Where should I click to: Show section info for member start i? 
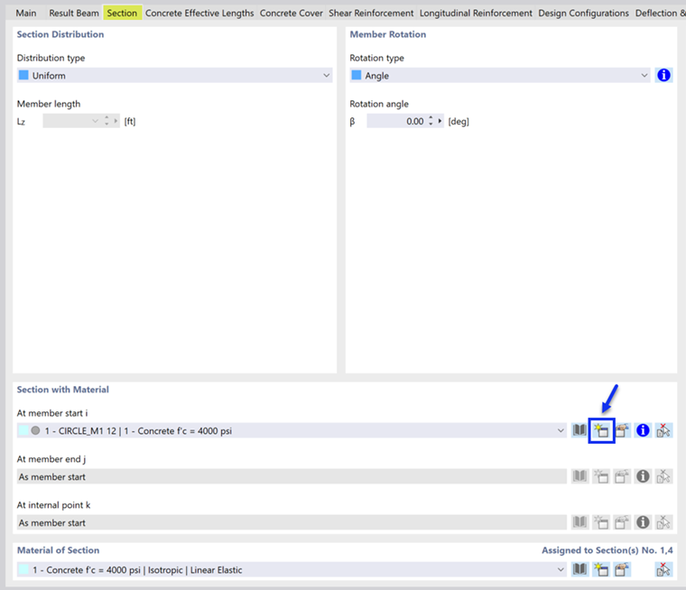[643, 430]
